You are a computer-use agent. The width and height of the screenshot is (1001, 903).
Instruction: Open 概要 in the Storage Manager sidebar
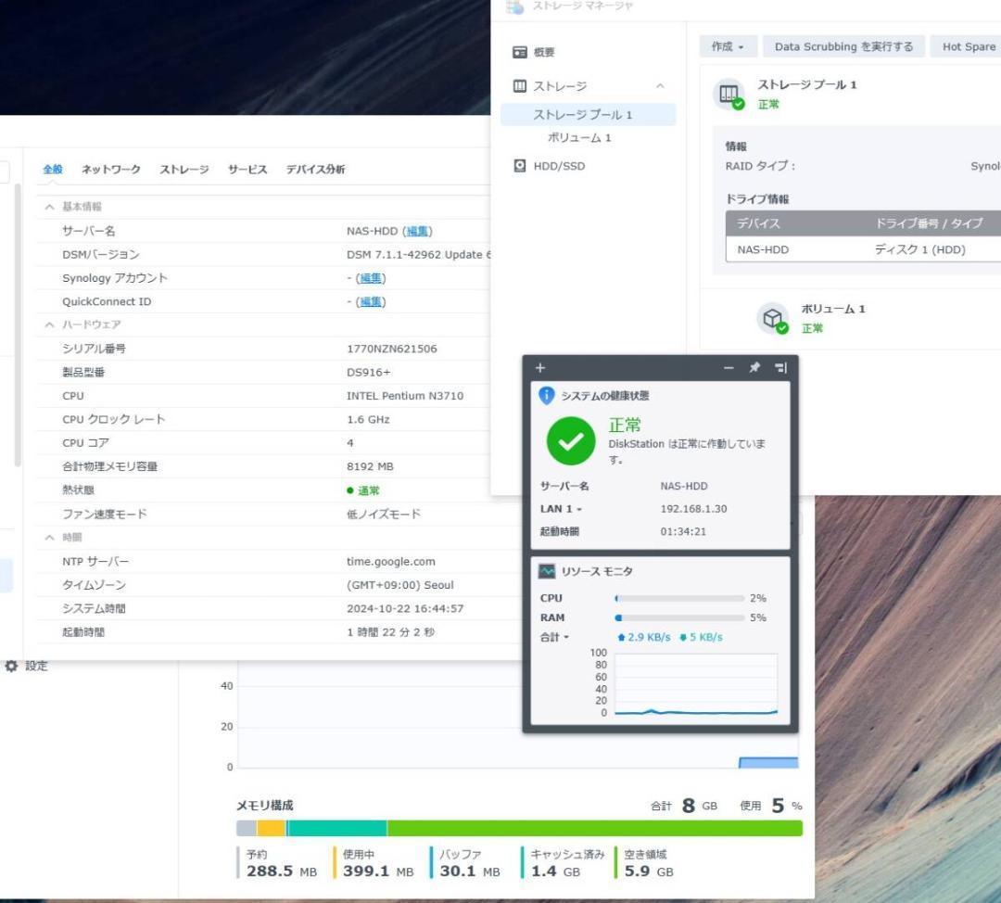[x=542, y=52]
